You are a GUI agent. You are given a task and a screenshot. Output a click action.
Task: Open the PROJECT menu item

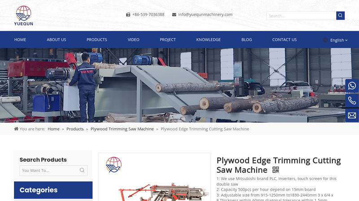pyautogui.click(x=168, y=40)
